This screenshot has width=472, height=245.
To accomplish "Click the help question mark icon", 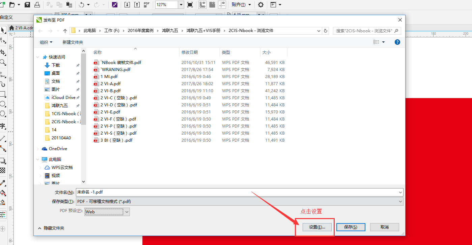I will pos(397,42).
